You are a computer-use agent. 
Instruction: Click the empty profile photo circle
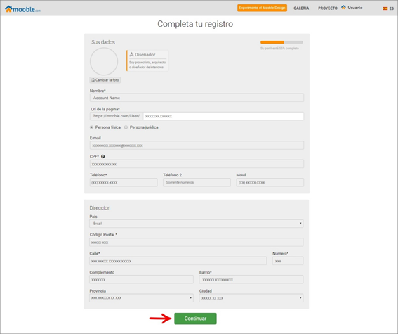tap(104, 61)
